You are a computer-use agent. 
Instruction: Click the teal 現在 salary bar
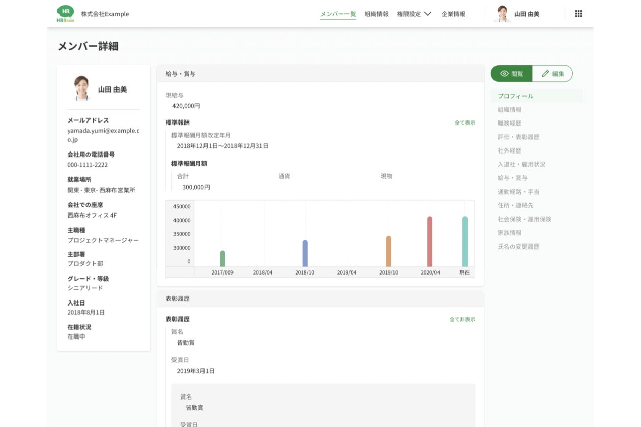coord(464,241)
